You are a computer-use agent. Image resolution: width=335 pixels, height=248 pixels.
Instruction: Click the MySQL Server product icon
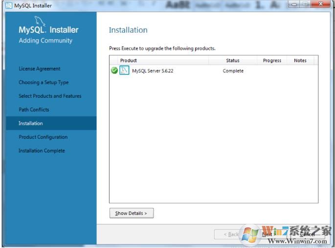click(x=124, y=71)
